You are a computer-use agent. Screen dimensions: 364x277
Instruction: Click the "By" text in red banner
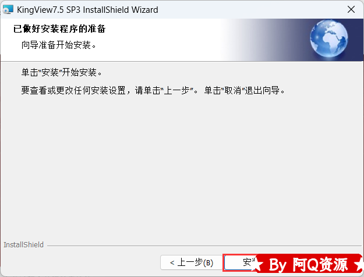[277, 265]
